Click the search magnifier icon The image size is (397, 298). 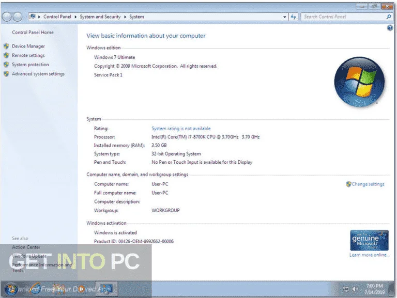pyautogui.click(x=389, y=17)
